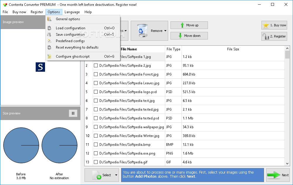Click the gold star Buy now icon
This screenshot has height=185, width=293.
[x=266, y=25]
